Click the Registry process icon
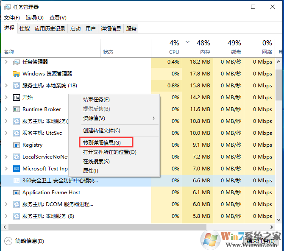This screenshot has width=284, height=251. tap(16, 145)
